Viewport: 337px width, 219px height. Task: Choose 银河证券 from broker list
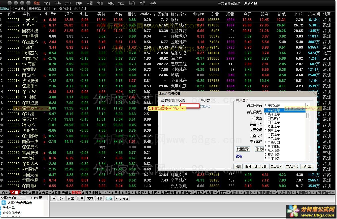point(285,114)
